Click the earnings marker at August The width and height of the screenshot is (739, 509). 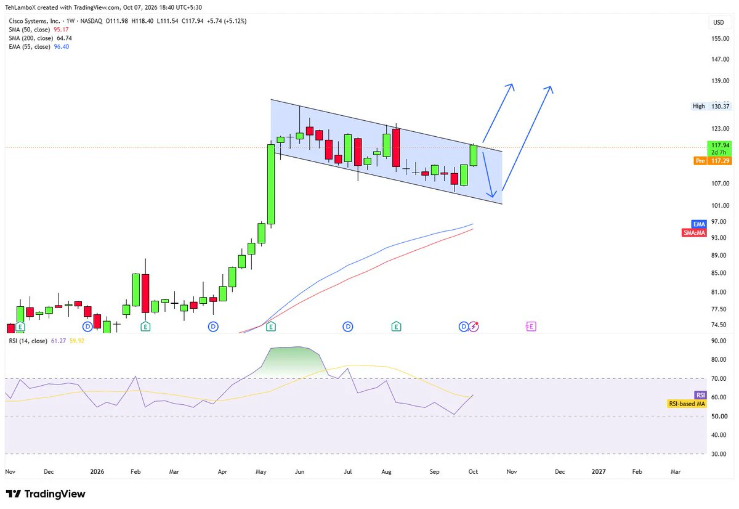[396, 326]
